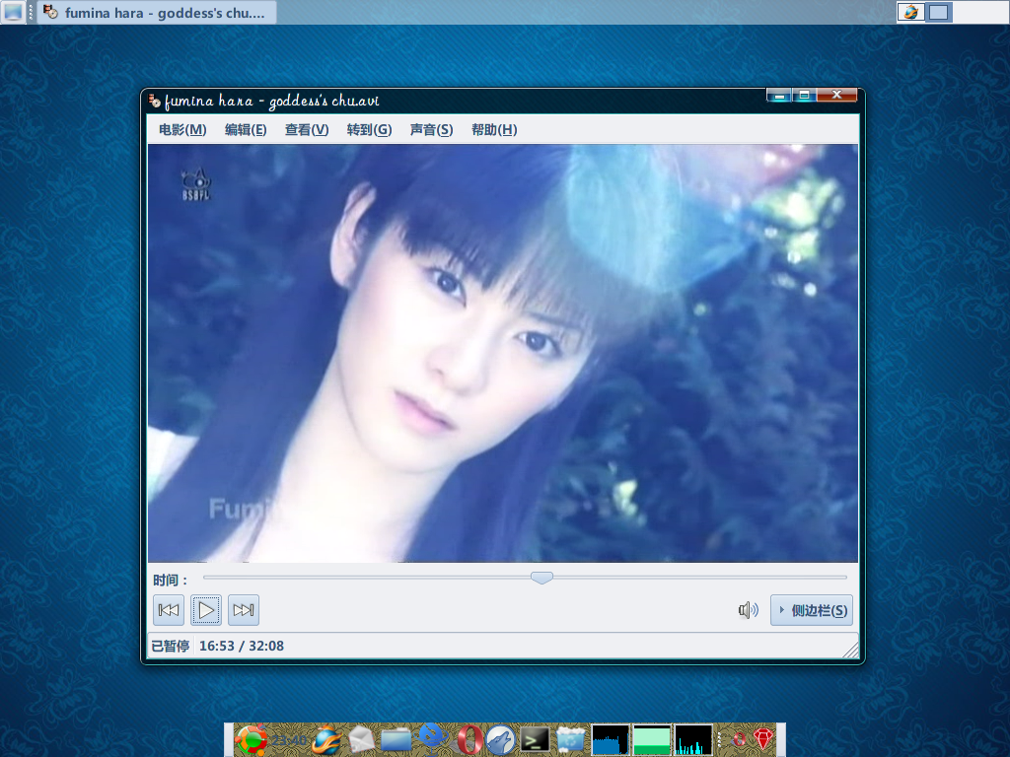
Task: Close the video player window
Action: [836, 95]
